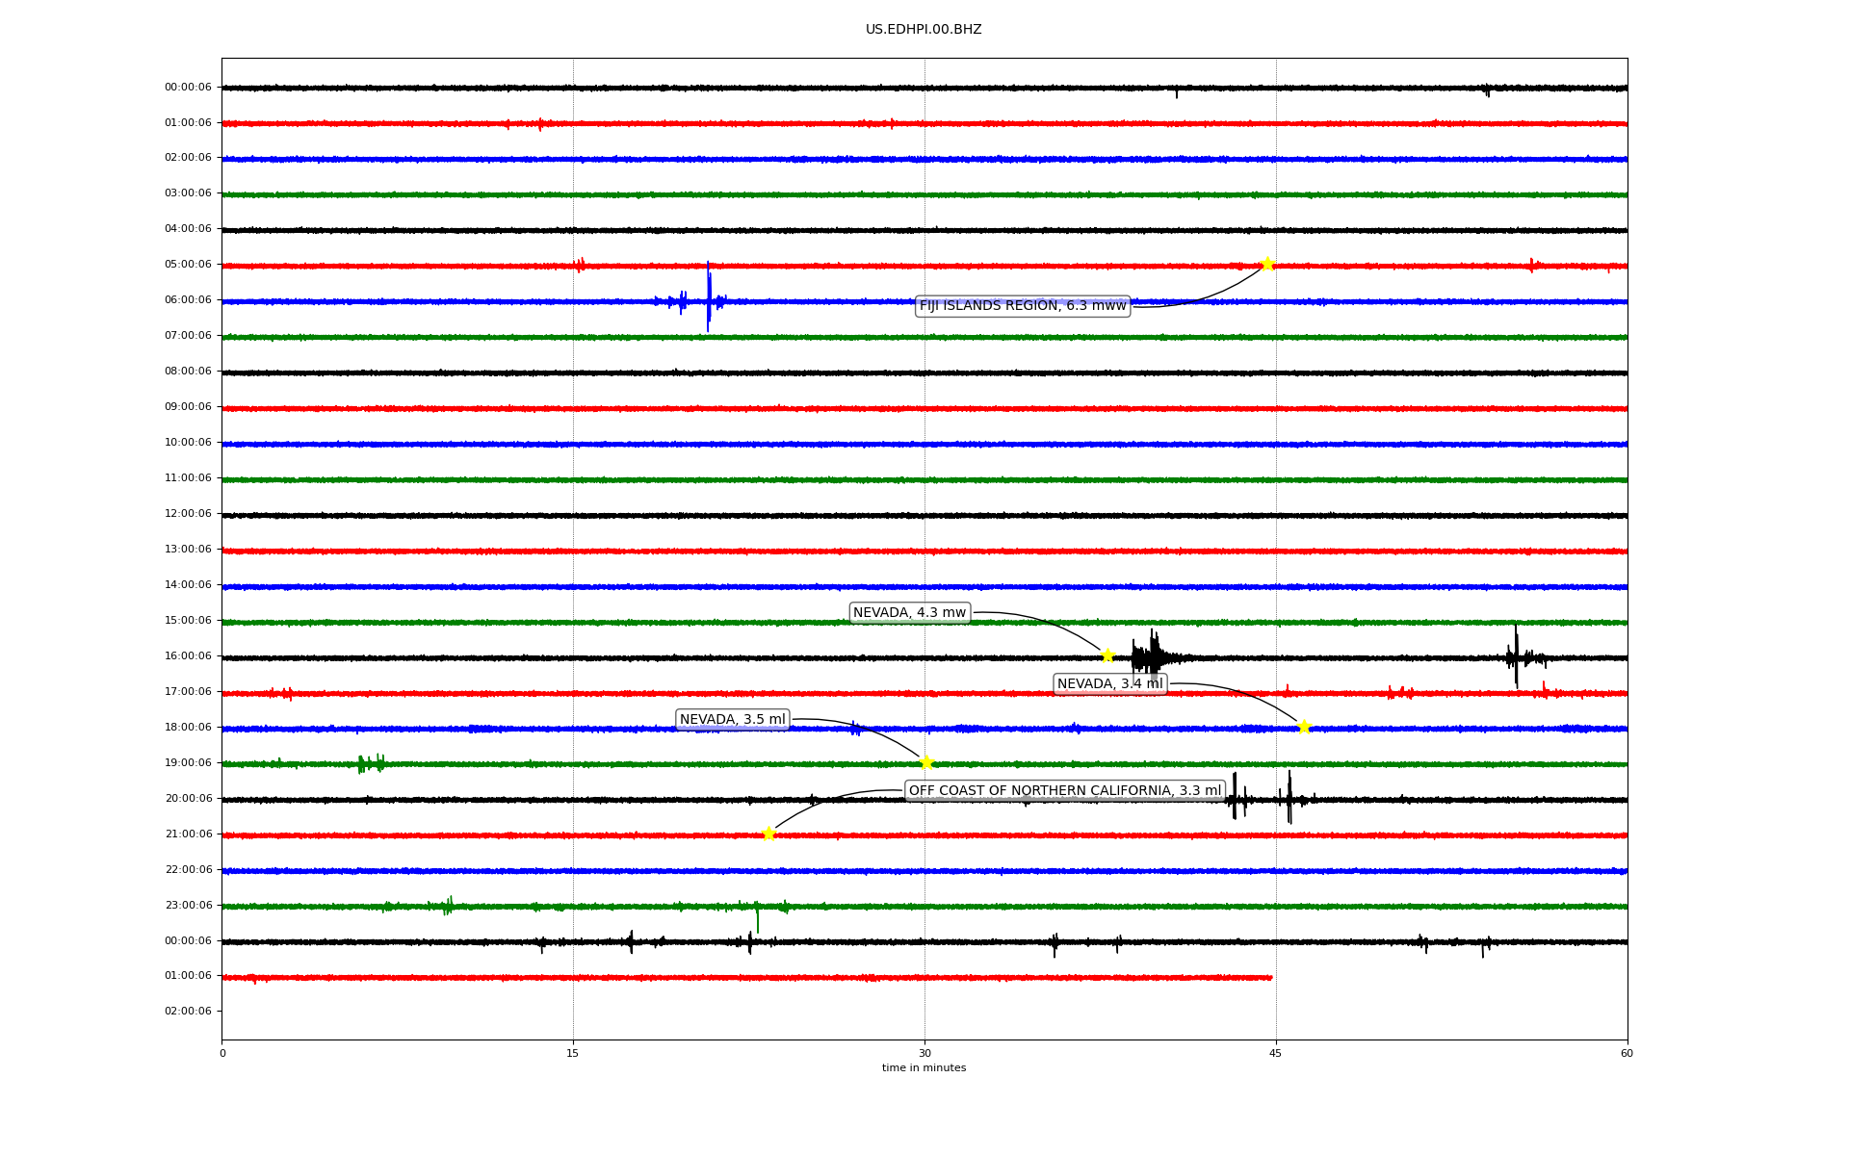The height and width of the screenshot is (1155, 1849).
Task: Click the Fiji Islands earthquake star marker
Action: coord(1266,264)
